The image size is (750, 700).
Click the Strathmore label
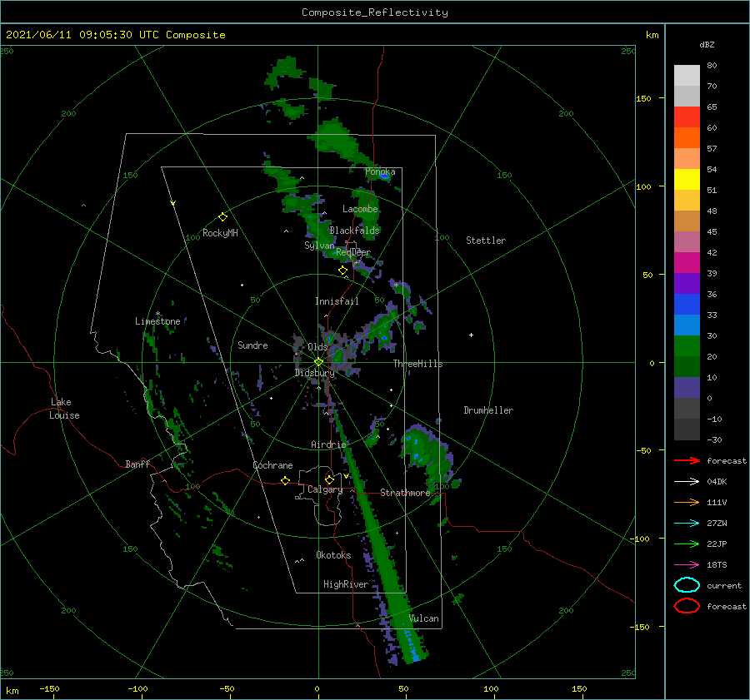click(x=405, y=493)
